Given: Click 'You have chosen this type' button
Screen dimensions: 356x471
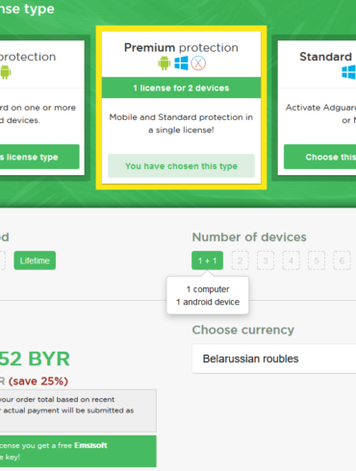Looking at the screenshot, I should (x=181, y=166).
